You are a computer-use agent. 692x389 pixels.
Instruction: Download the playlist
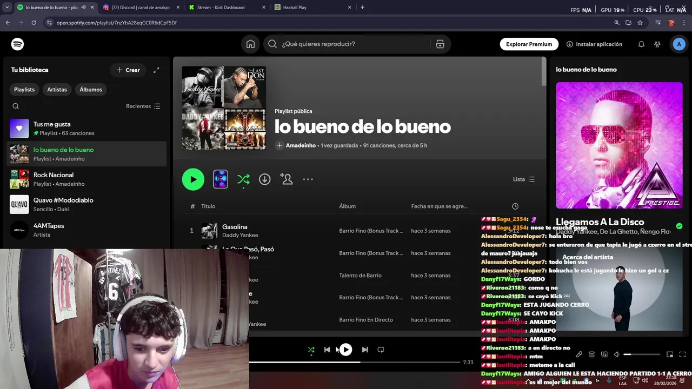(264, 179)
